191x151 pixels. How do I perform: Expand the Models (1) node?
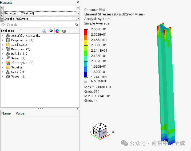3,54
